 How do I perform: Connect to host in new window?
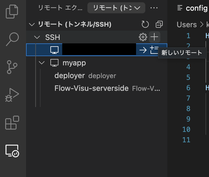(x=155, y=50)
